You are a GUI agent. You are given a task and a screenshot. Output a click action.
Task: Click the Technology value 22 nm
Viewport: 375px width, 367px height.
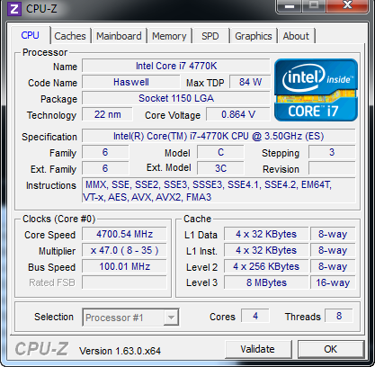[x=107, y=114]
